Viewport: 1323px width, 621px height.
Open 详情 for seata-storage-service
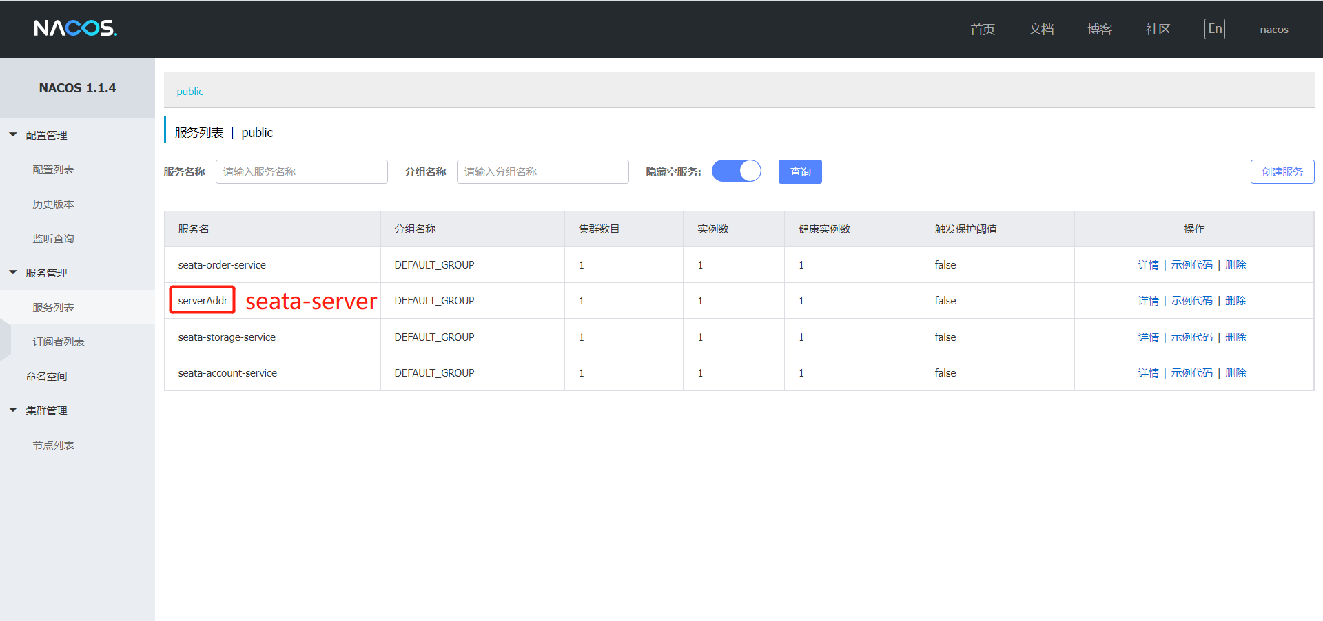pos(1149,337)
